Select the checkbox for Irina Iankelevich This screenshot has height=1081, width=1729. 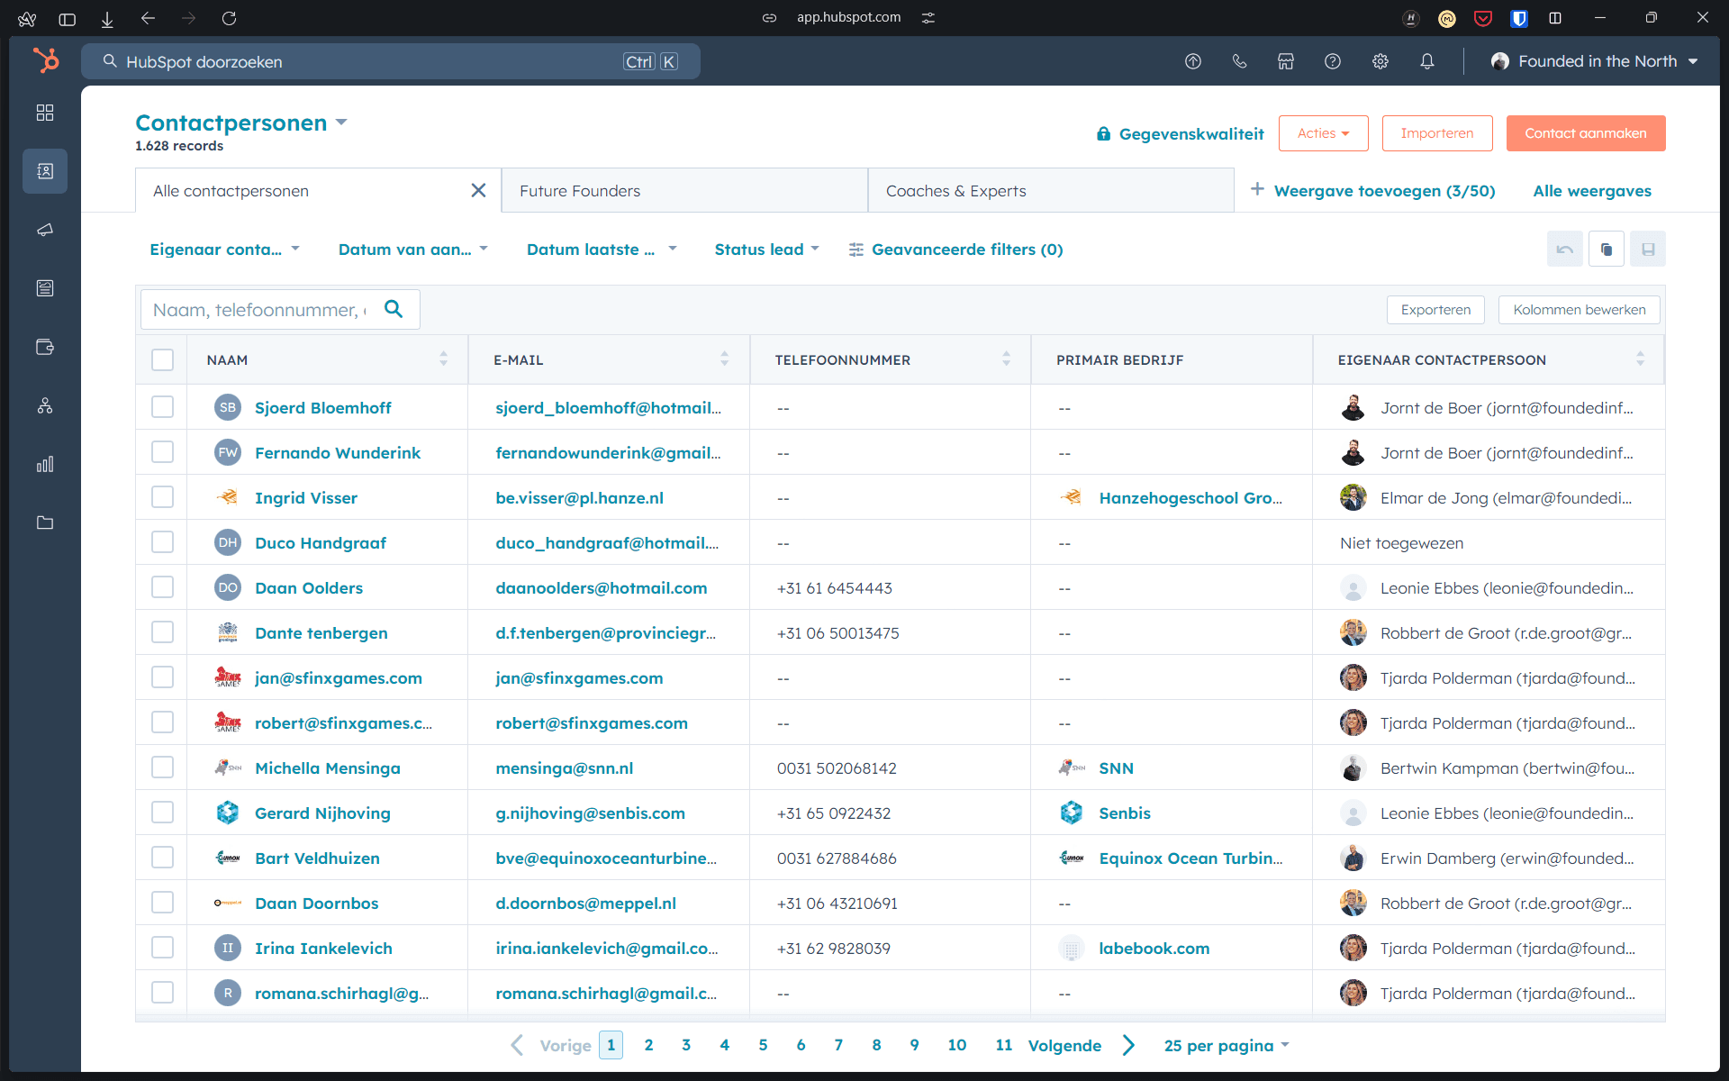tap(162, 948)
